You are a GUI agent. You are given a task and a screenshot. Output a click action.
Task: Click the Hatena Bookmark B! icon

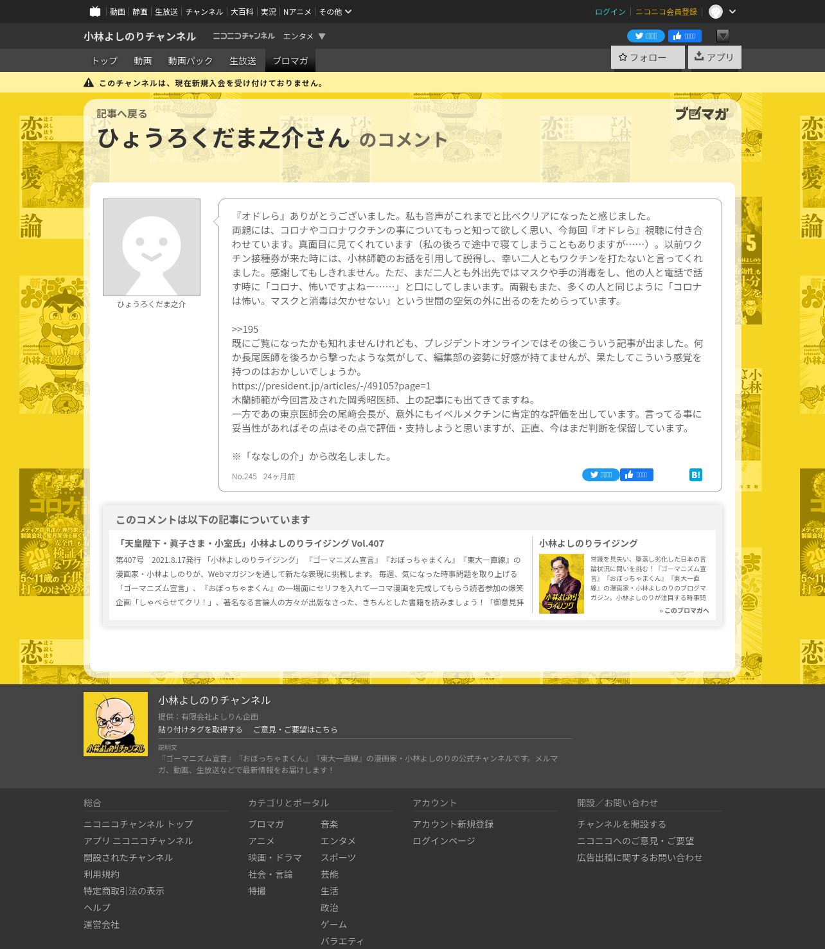click(x=696, y=475)
